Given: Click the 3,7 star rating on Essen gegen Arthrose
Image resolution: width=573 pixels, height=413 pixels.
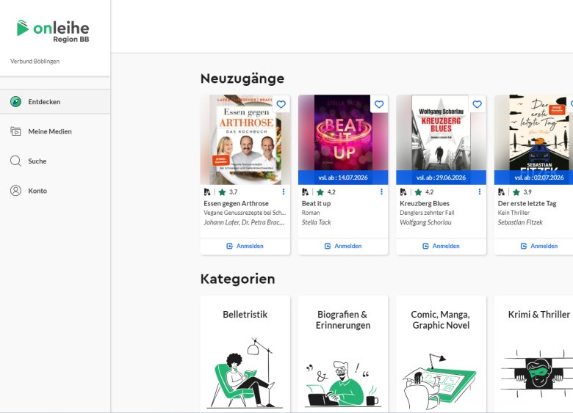Looking at the screenshot, I should (x=228, y=192).
